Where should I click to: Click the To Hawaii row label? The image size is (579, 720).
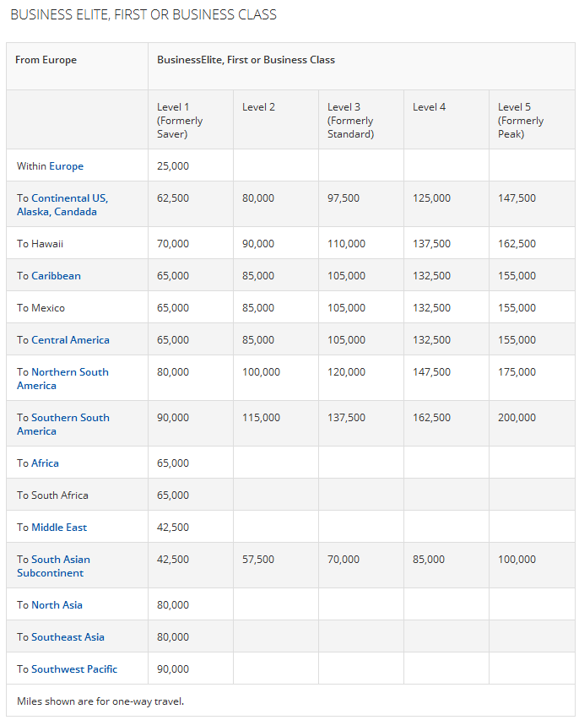tap(40, 244)
